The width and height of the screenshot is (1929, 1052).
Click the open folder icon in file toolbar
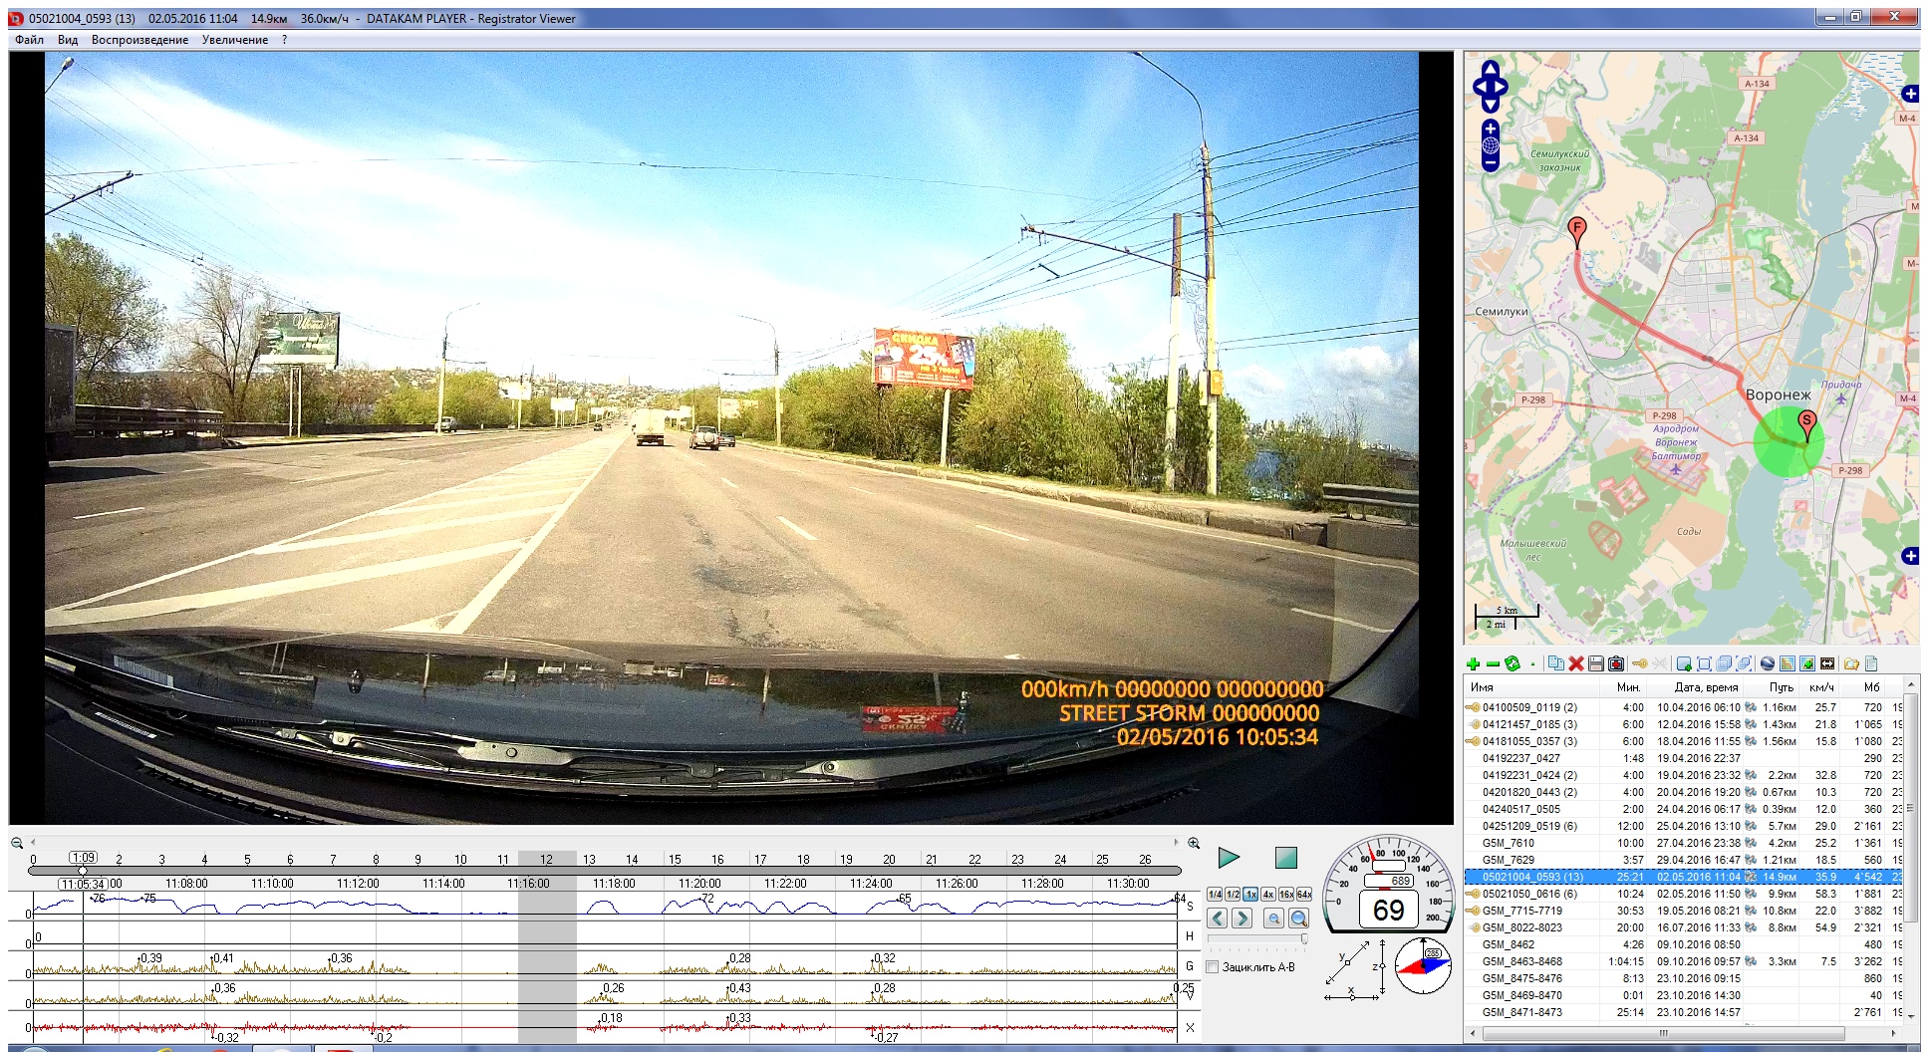(1851, 664)
